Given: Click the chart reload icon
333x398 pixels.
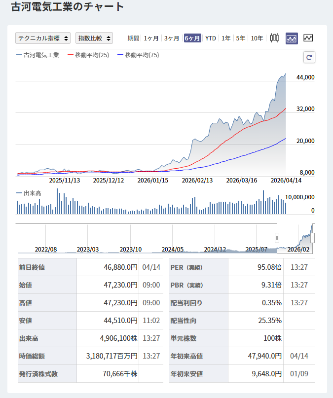Looking at the screenshot, I should 309,57.
